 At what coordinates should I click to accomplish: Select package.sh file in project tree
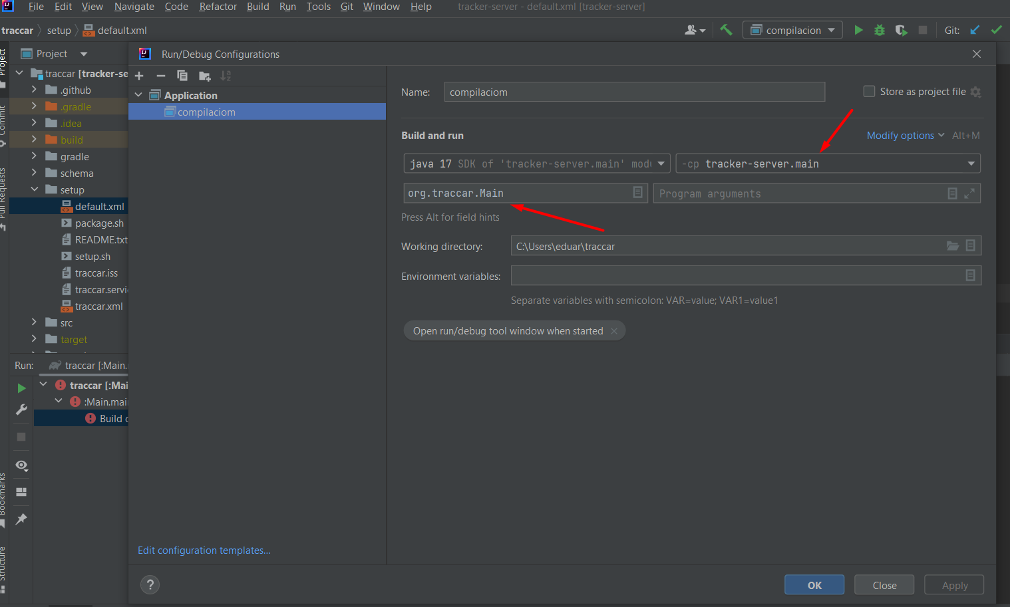click(99, 223)
